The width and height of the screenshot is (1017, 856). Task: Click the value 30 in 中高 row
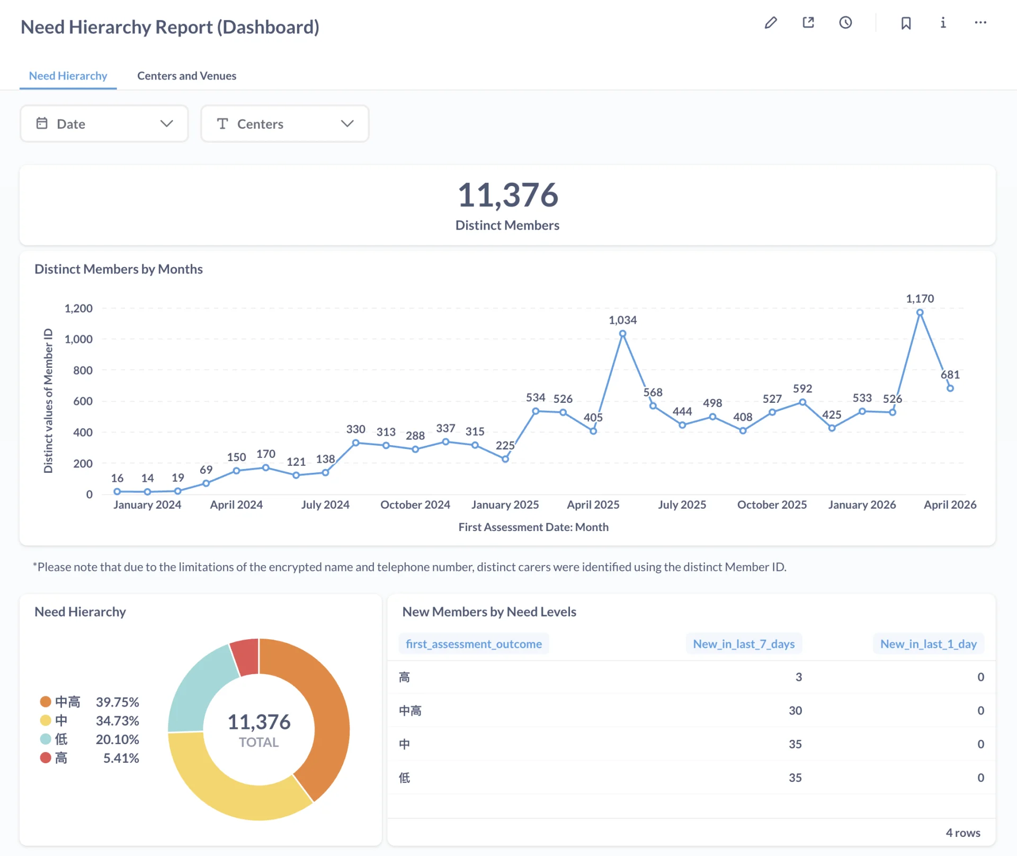(795, 711)
